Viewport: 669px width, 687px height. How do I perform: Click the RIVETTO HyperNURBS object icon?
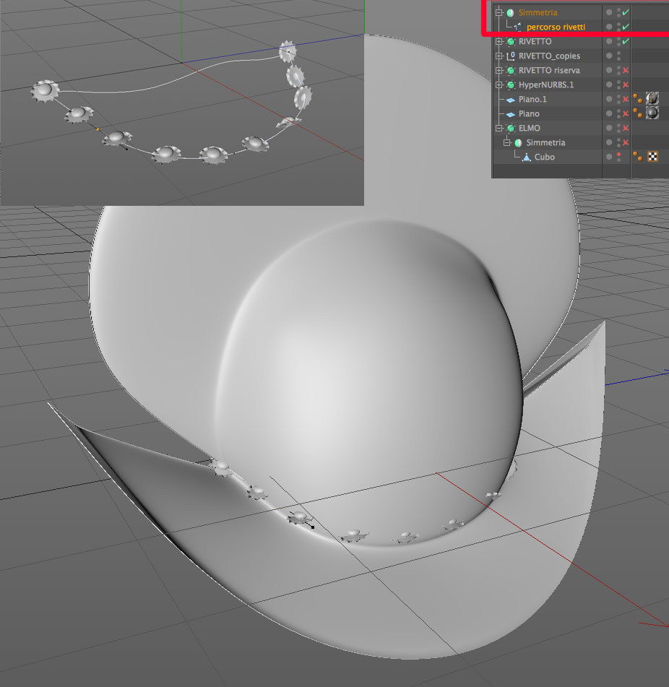click(x=510, y=42)
